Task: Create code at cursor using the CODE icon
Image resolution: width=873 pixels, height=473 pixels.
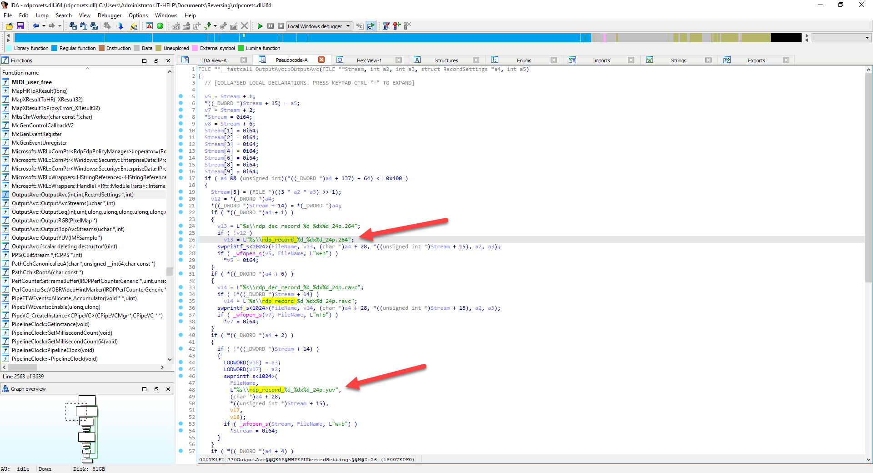Action: pos(176,26)
